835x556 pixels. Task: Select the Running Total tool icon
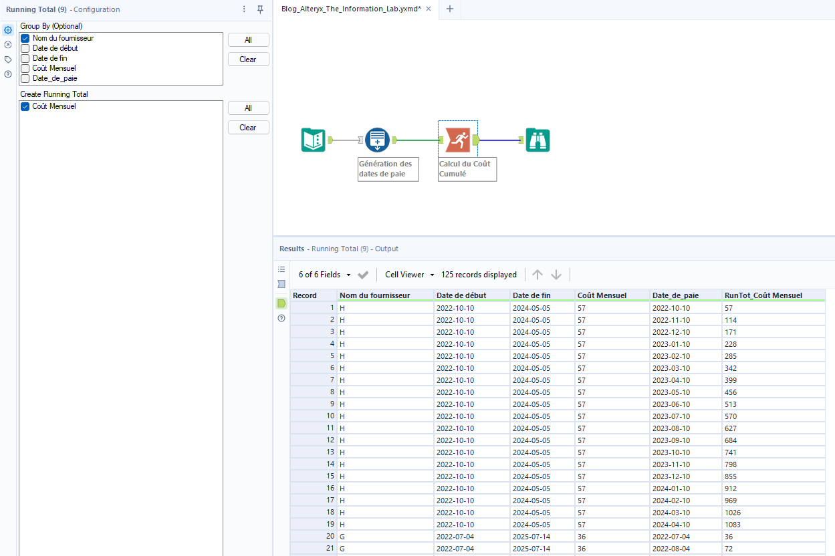coord(458,140)
